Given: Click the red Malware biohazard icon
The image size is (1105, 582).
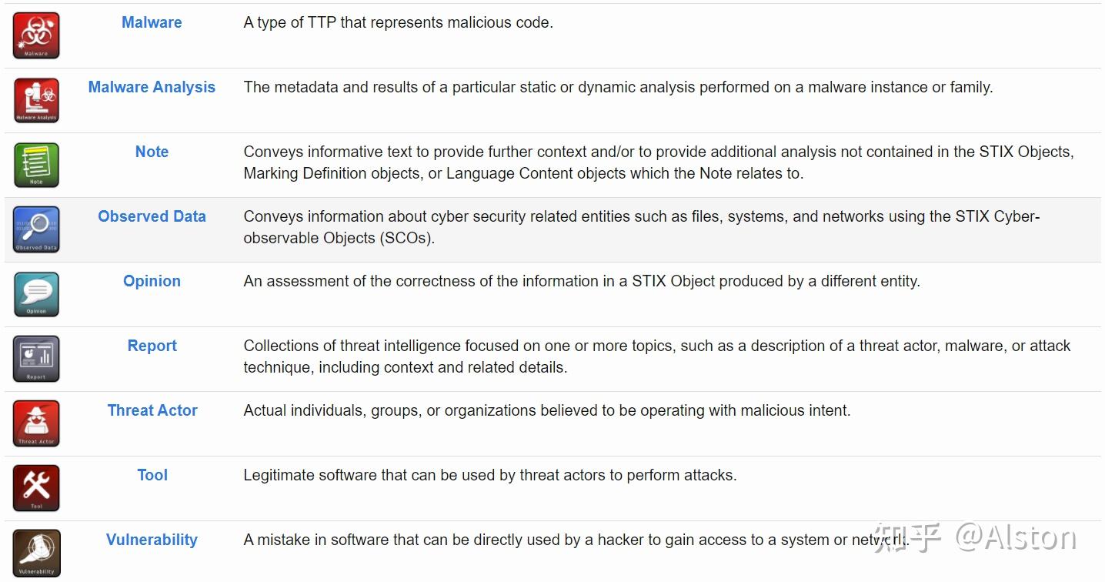Looking at the screenshot, I should pos(36,35).
